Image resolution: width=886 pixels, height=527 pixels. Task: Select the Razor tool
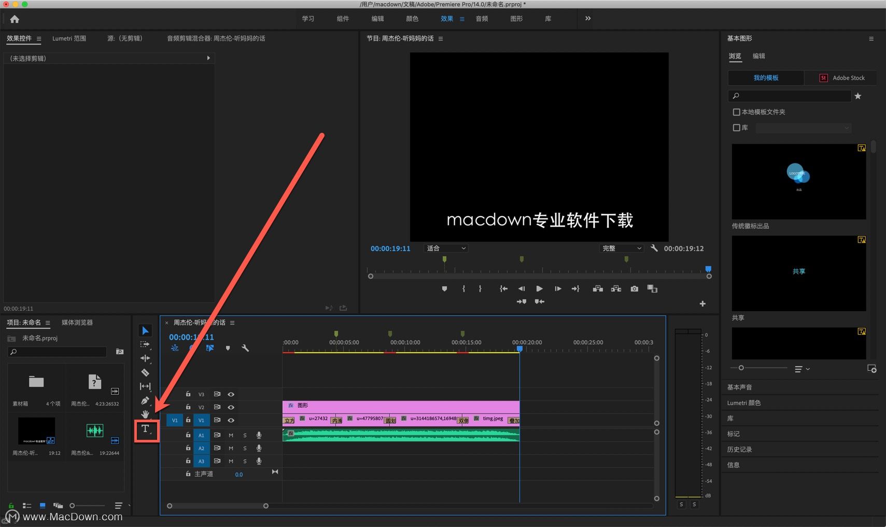coord(145,372)
